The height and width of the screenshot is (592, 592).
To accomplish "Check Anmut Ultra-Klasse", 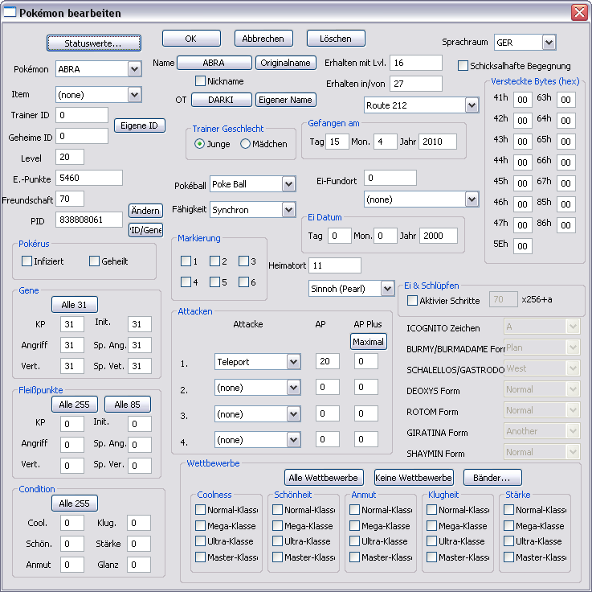I will pyautogui.click(x=354, y=541).
